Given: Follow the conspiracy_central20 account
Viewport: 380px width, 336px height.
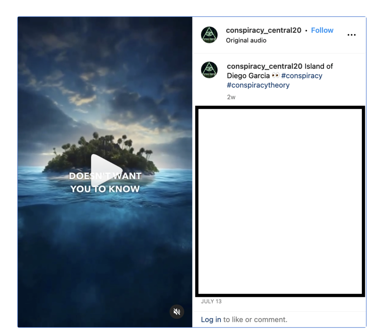Looking at the screenshot, I should point(322,30).
